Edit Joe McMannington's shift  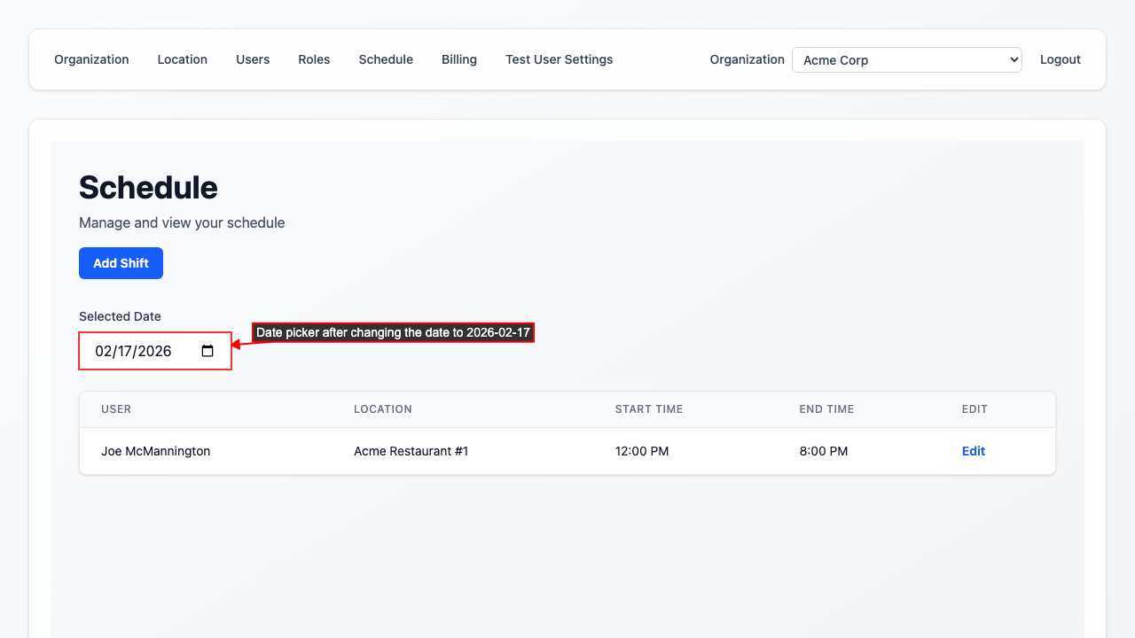pyautogui.click(x=973, y=451)
